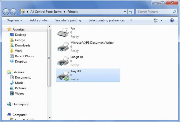Image resolution: width=180 pixels, height=122 pixels.
Task: Expand breadcrumb arrow after All Control Panel Items
Action: 65,12
